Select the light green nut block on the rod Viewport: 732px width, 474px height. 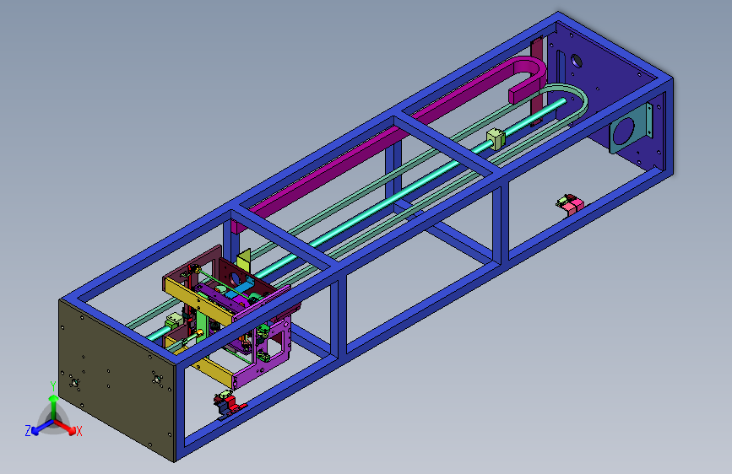[496, 139]
